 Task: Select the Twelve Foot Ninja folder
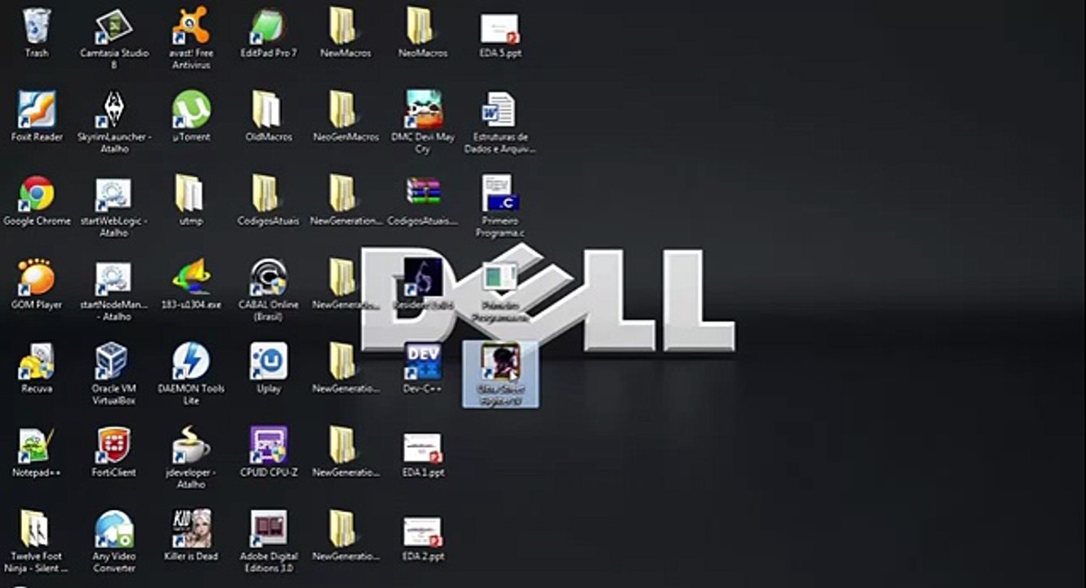[37, 543]
